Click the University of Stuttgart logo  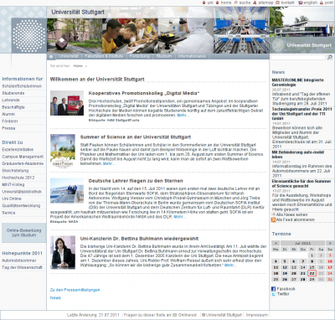(28, 35)
